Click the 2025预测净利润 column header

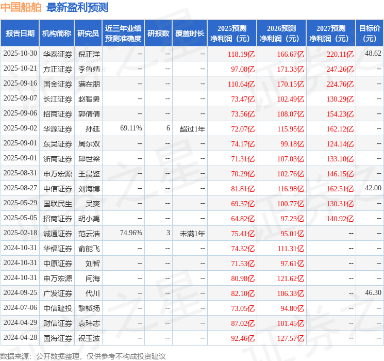point(232,34)
